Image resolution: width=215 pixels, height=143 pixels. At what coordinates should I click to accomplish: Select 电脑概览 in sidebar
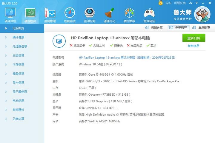[x=22, y=28]
